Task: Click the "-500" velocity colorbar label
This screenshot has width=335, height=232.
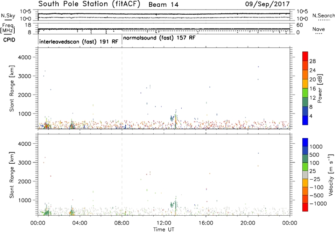Action: [316, 196]
